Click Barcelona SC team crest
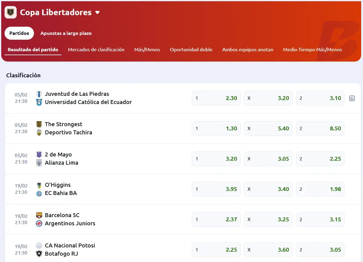 39,215
